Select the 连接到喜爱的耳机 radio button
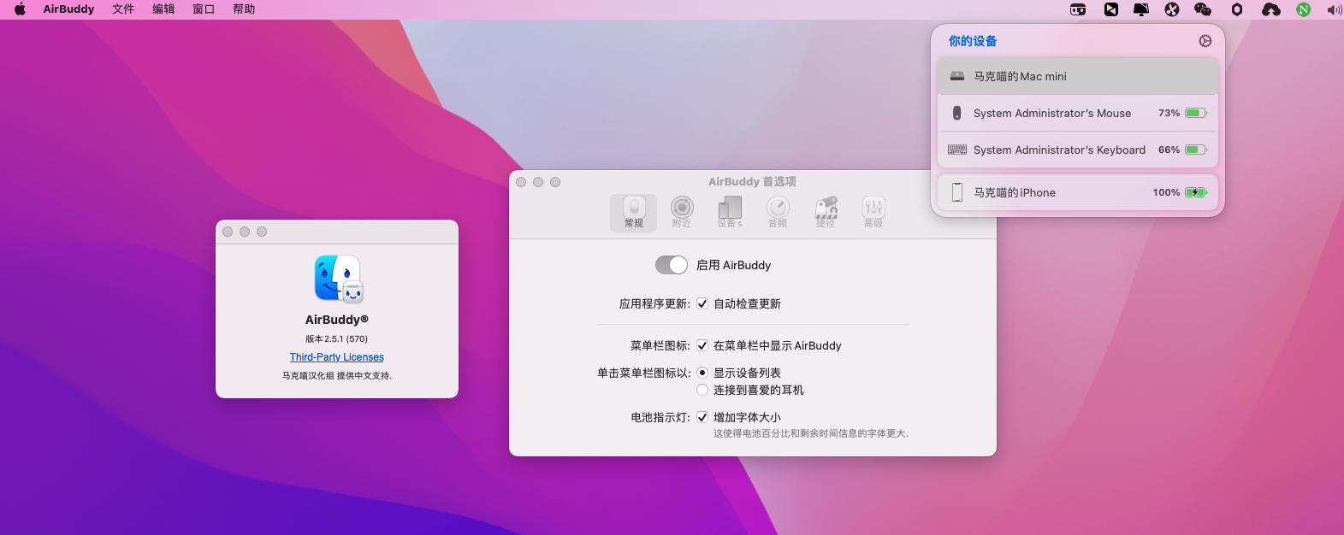1344x535 pixels. (702, 390)
